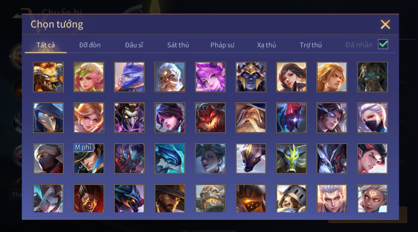Toggle the Đã nhận checkbox

pyautogui.click(x=383, y=44)
